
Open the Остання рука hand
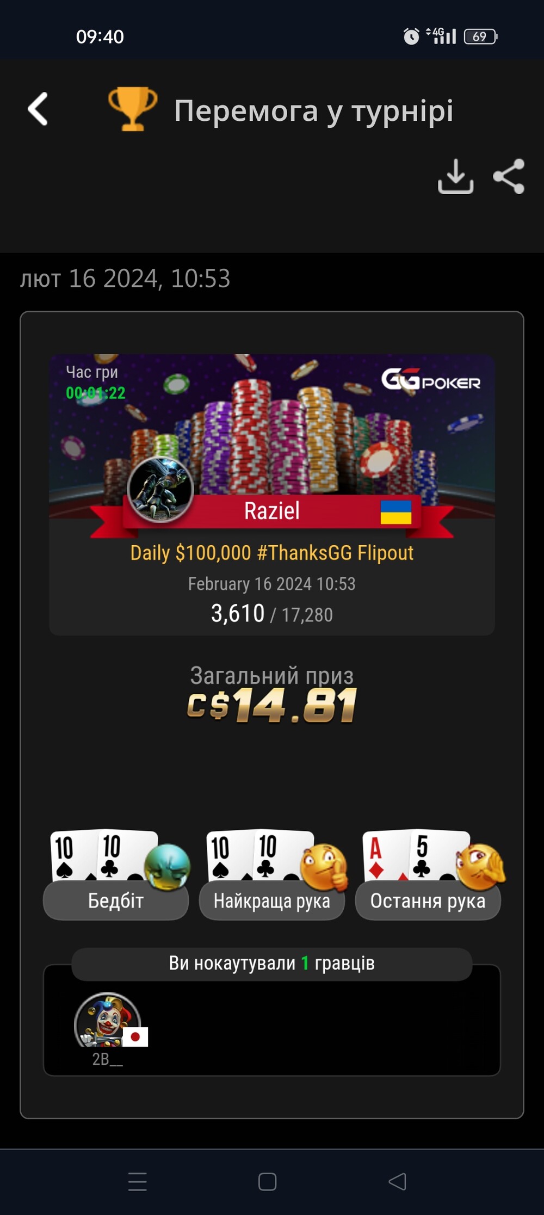[x=428, y=901]
